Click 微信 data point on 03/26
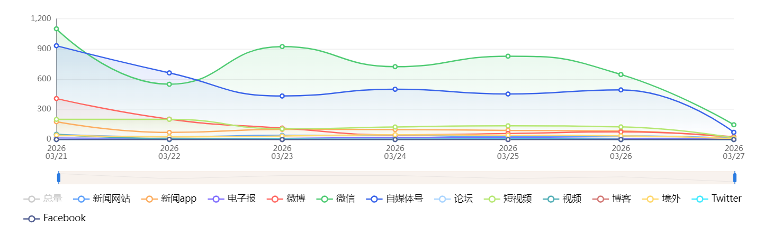Screen dimensions: 764x236 click(x=621, y=74)
